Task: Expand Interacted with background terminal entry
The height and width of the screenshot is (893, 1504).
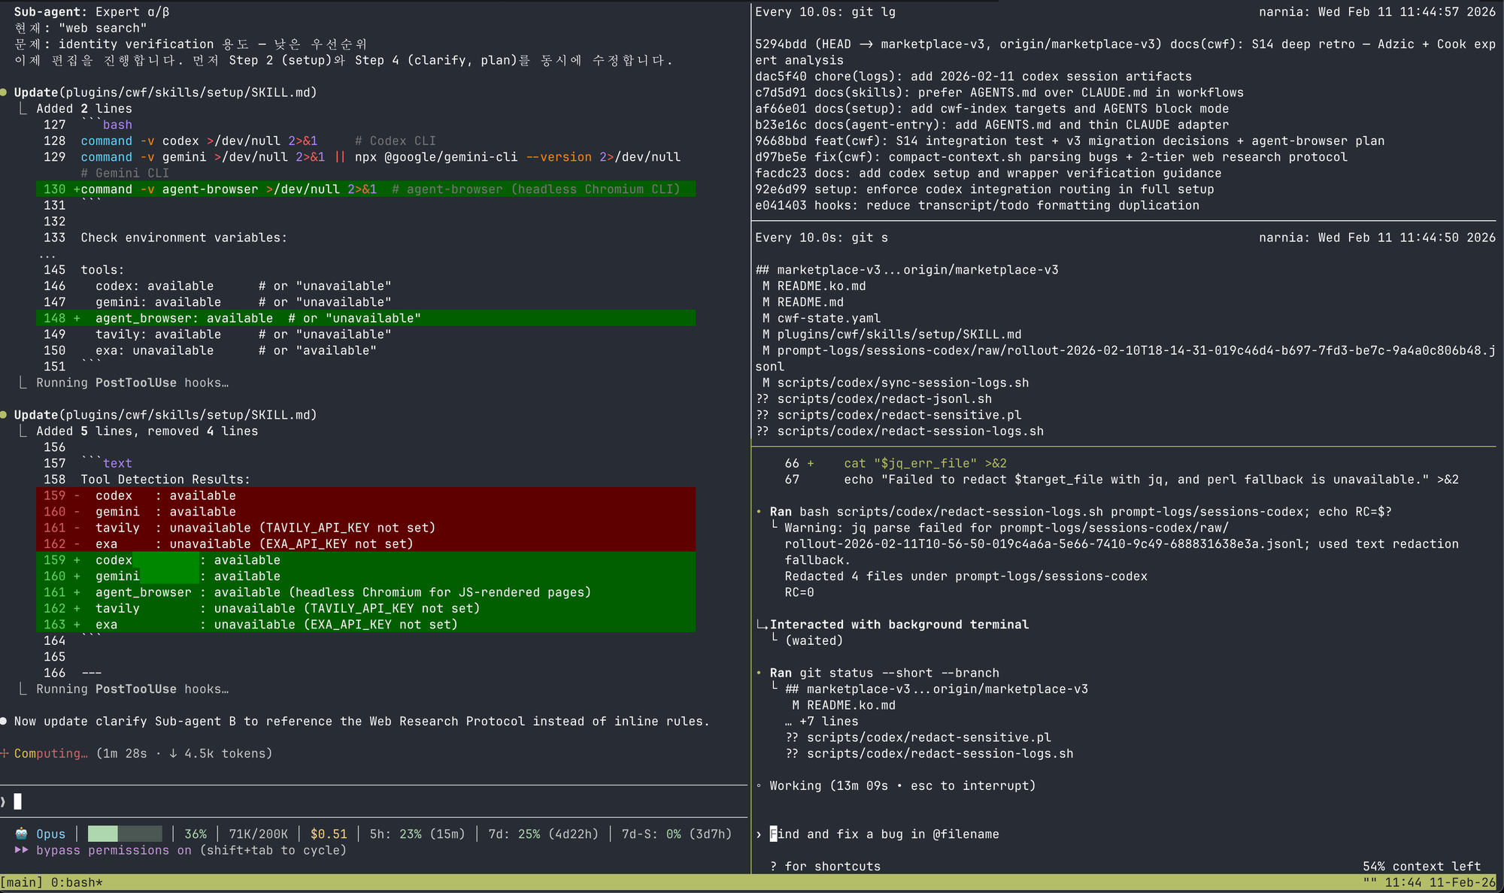Action: 899,625
